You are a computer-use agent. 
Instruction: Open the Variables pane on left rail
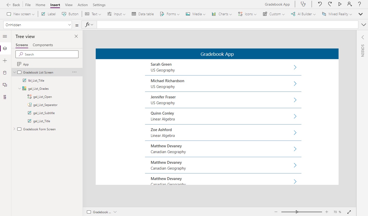(5, 97)
